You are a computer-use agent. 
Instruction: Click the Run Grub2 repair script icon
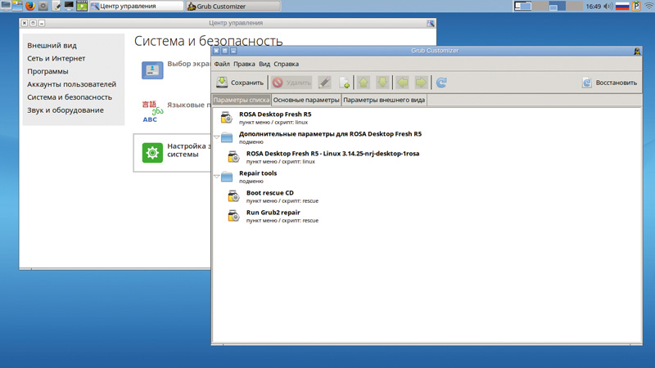pyautogui.click(x=233, y=216)
